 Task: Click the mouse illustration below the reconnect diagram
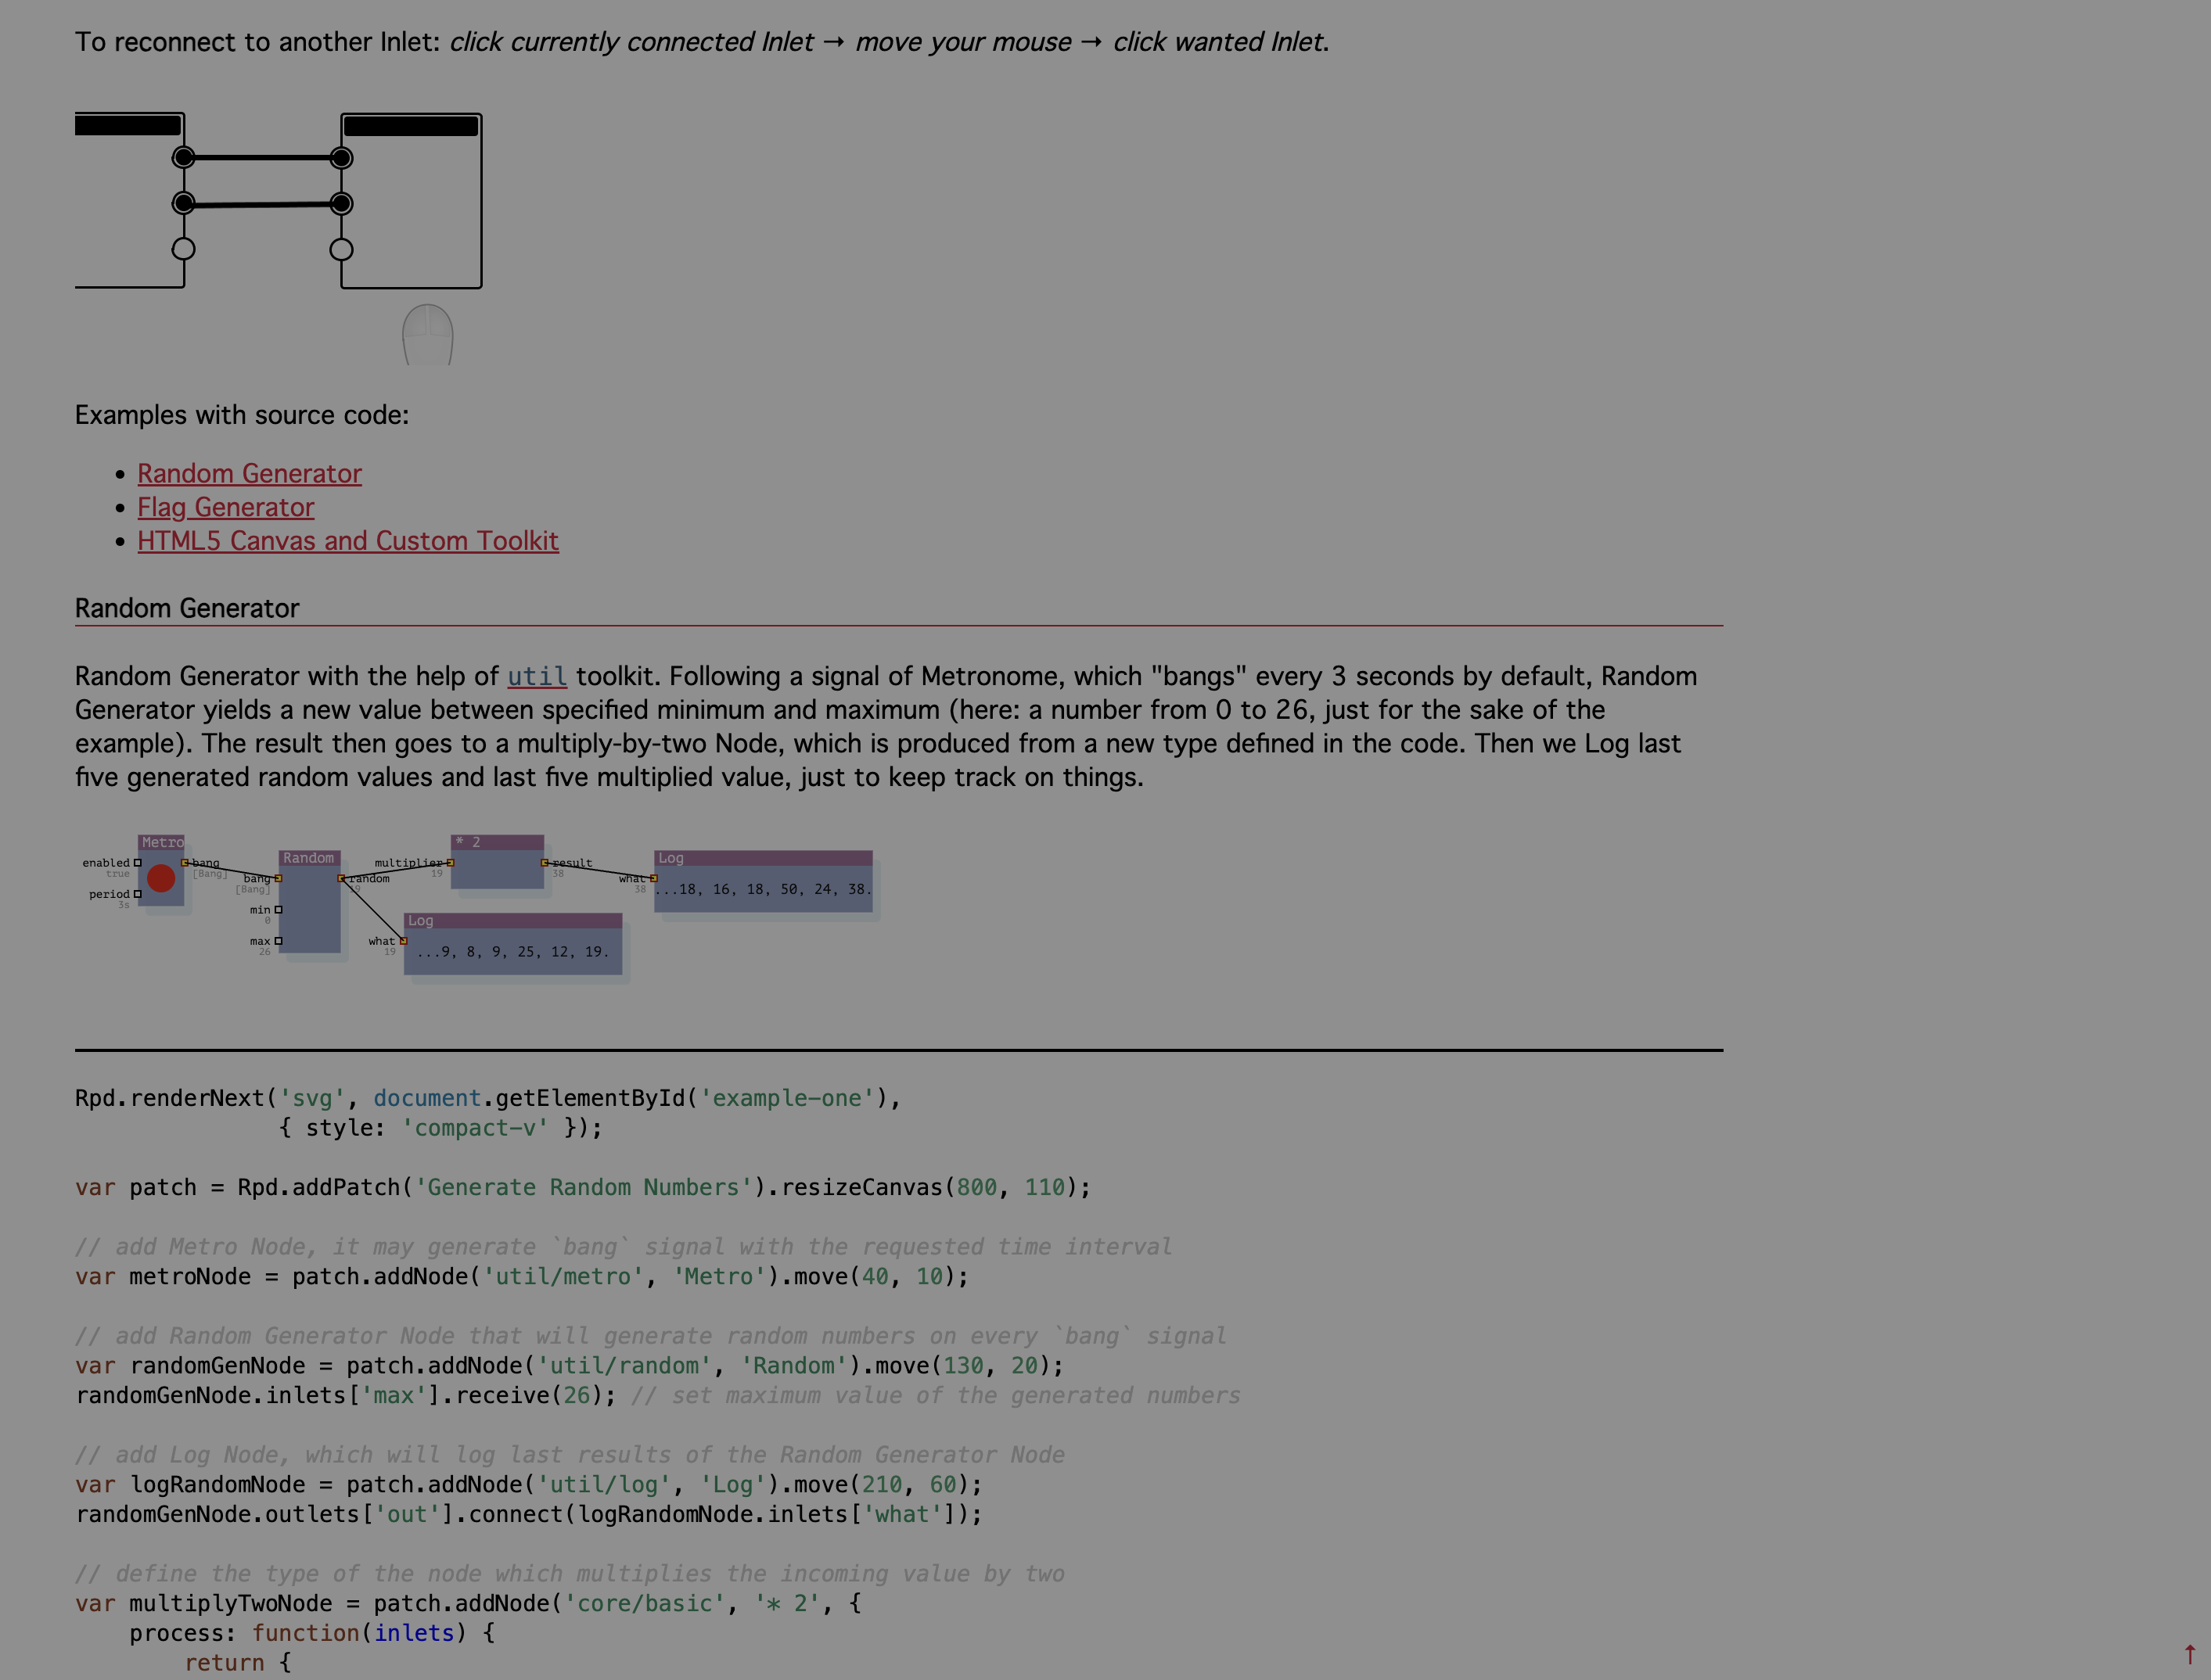click(x=428, y=335)
